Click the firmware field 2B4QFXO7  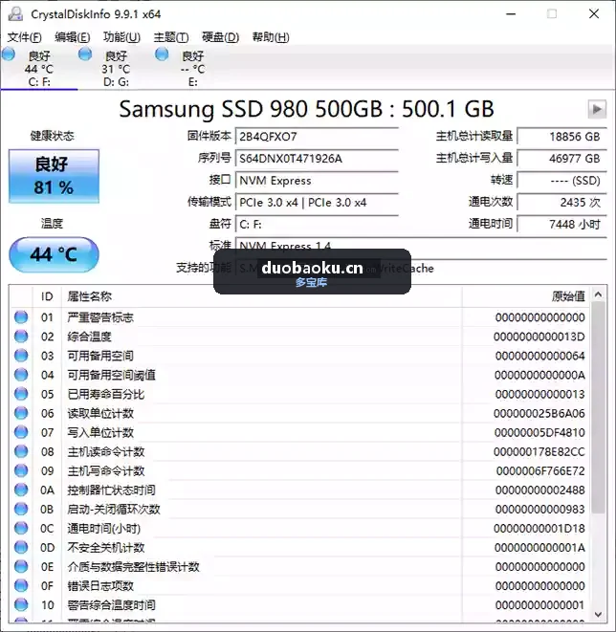tap(317, 137)
